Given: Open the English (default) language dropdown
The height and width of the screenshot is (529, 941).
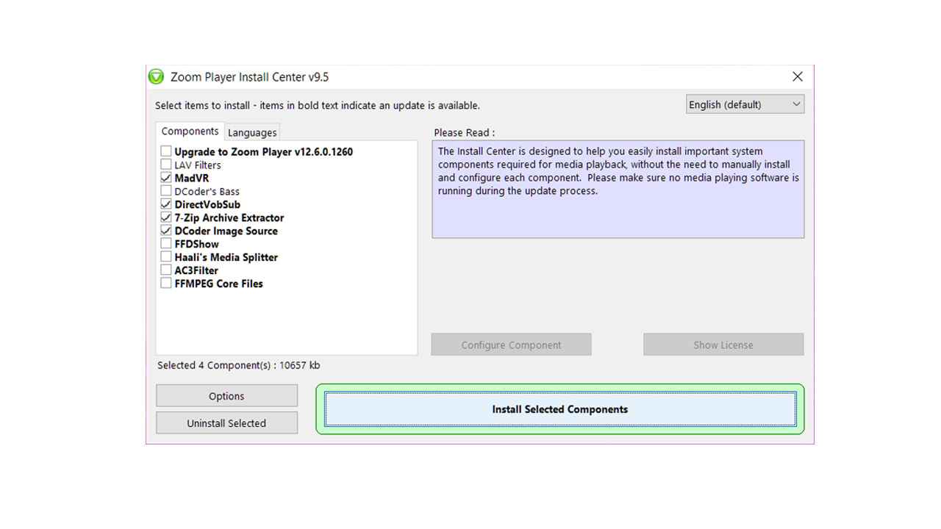Looking at the screenshot, I should [745, 104].
